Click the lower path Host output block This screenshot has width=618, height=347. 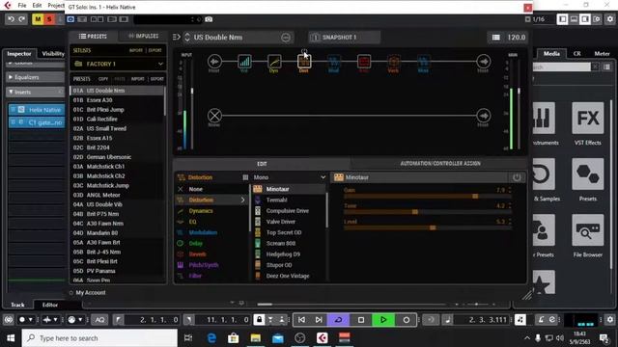(483, 116)
